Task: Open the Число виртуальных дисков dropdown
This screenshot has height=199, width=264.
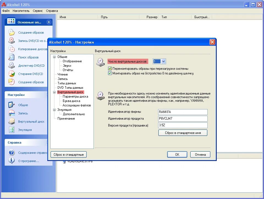Action: 163,61
